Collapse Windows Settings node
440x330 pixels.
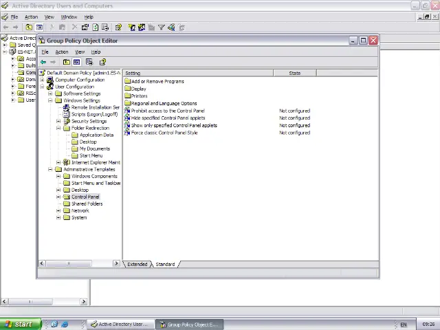click(50, 100)
